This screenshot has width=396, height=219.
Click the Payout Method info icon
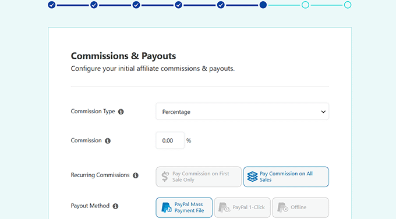[x=115, y=206]
